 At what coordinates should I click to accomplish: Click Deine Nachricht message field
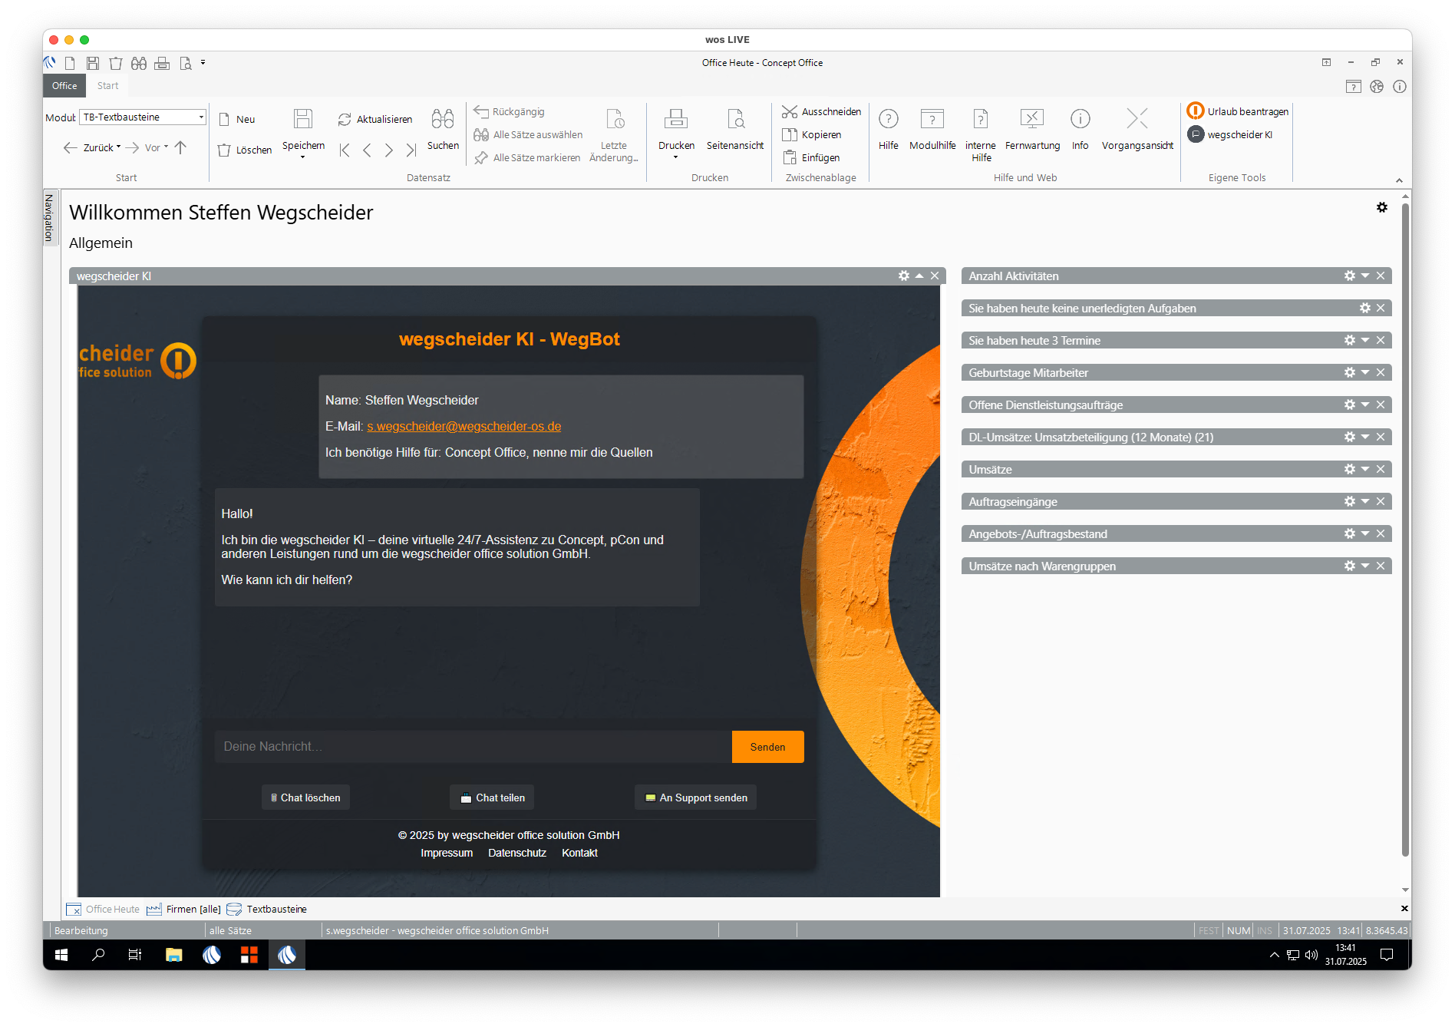[473, 747]
